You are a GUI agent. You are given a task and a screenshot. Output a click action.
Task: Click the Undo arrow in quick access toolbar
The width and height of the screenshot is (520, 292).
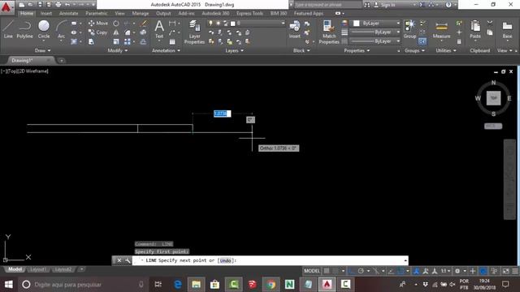[x=67, y=5]
